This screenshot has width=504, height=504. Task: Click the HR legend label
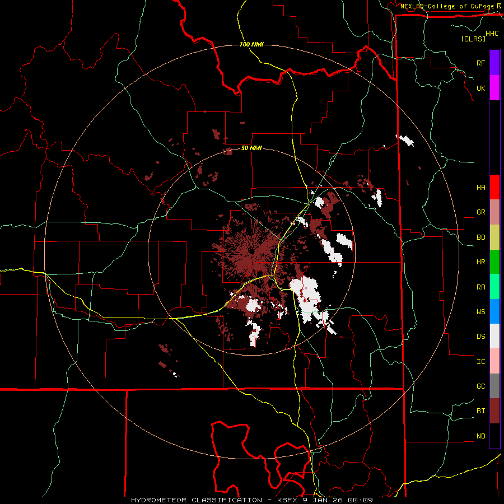point(480,262)
